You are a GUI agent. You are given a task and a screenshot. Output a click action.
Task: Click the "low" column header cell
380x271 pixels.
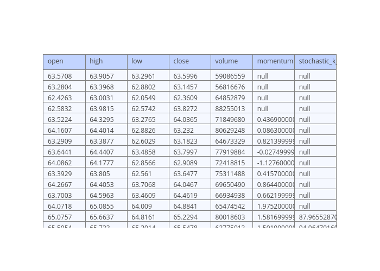click(x=148, y=62)
